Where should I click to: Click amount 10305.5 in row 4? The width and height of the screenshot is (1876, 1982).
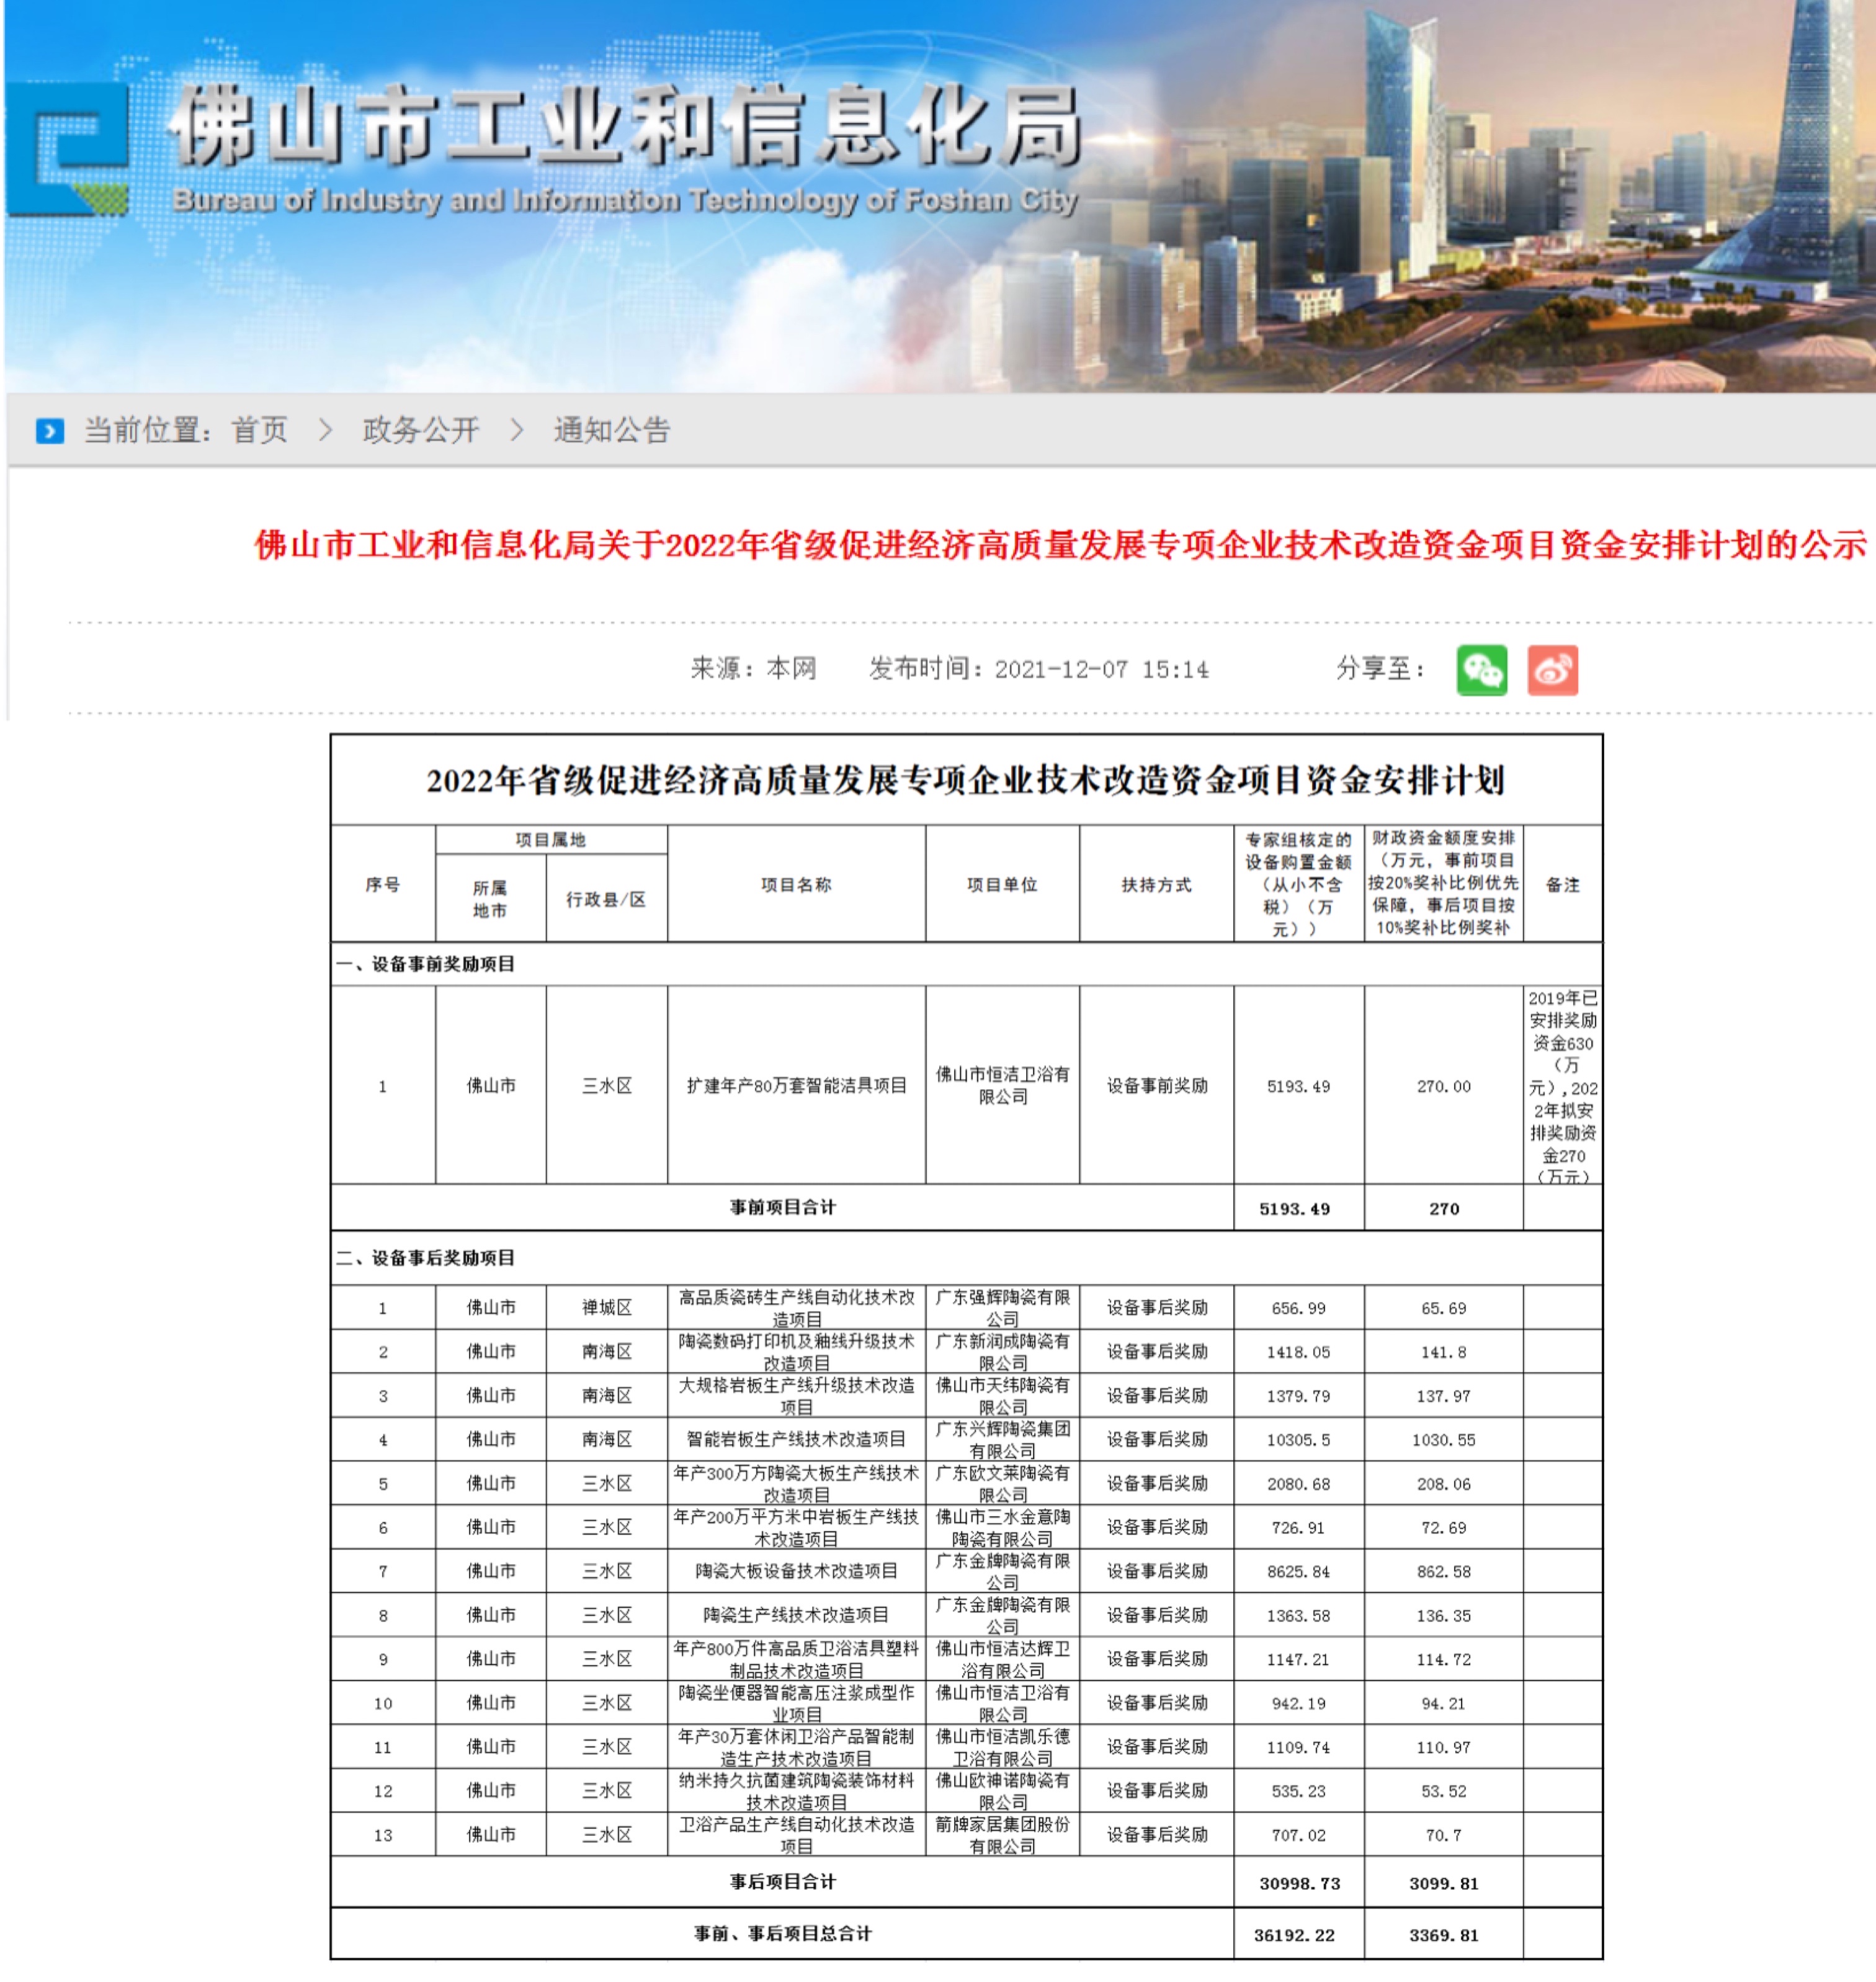click(1298, 1440)
